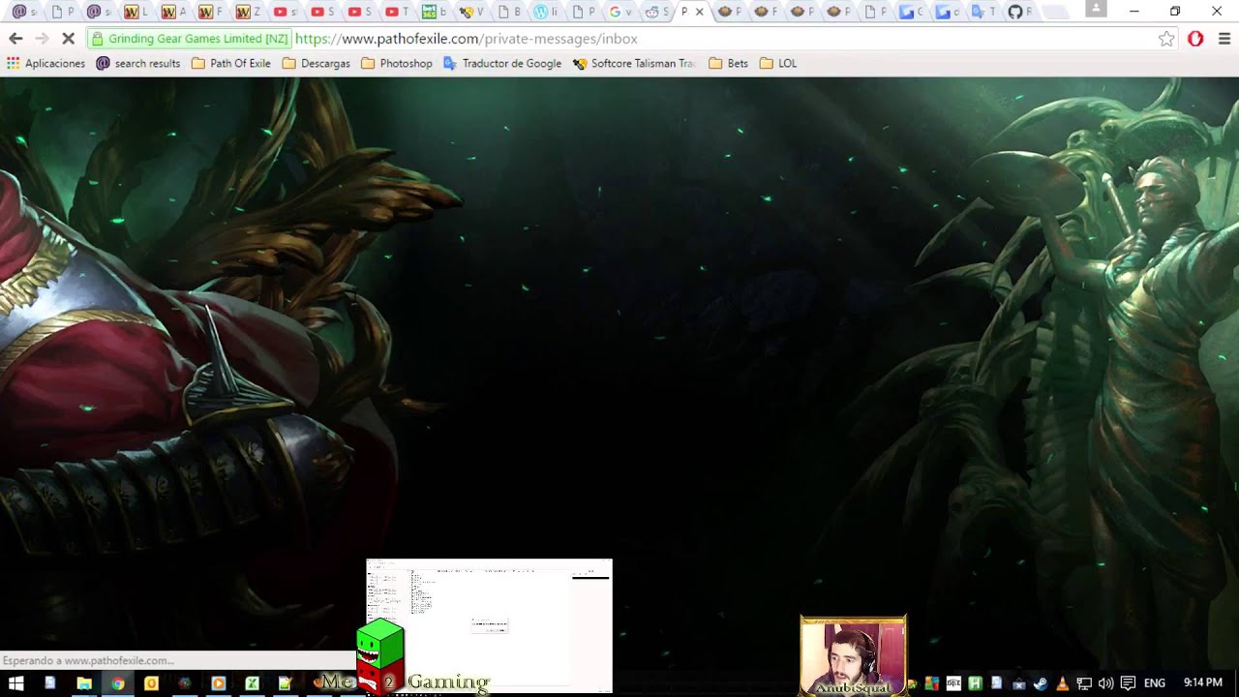Screen dimensions: 1239x697
Task: Click the ENG language indicator
Action: [1154, 683]
